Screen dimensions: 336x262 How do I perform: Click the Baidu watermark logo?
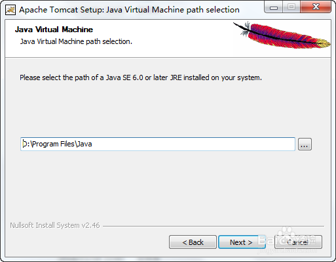286,240
